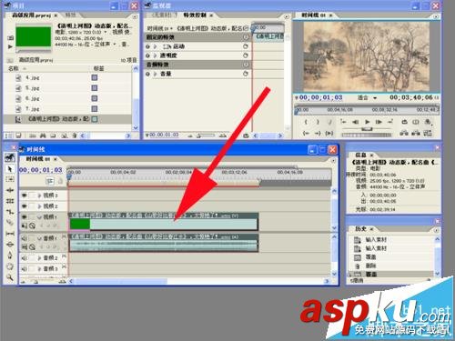Toggle Opacity effect enable switch
This screenshot has width=455, height=341.
coord(148,55)
